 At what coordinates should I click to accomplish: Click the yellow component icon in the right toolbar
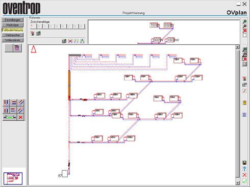click(244, 103)
